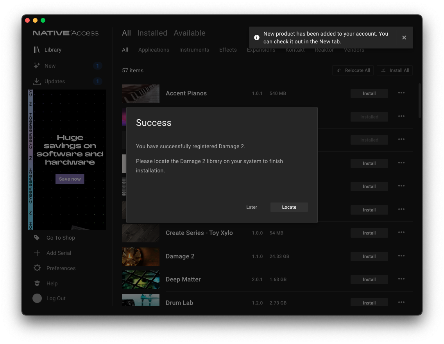
Task: Open Preferences via gear icon
Action: click(x=37, y=268)
